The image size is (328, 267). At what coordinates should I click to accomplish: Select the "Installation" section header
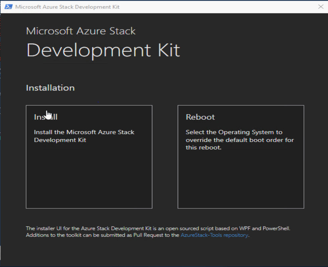(x=50, y=88)
